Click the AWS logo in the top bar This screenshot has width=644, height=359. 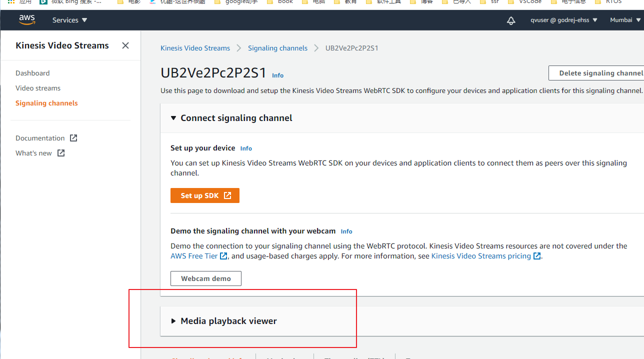click(x=26, y=19)
